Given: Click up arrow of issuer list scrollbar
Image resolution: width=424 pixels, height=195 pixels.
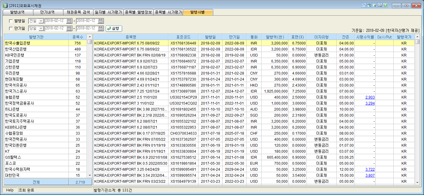Looking at the screenshot, I should (90, 37).
